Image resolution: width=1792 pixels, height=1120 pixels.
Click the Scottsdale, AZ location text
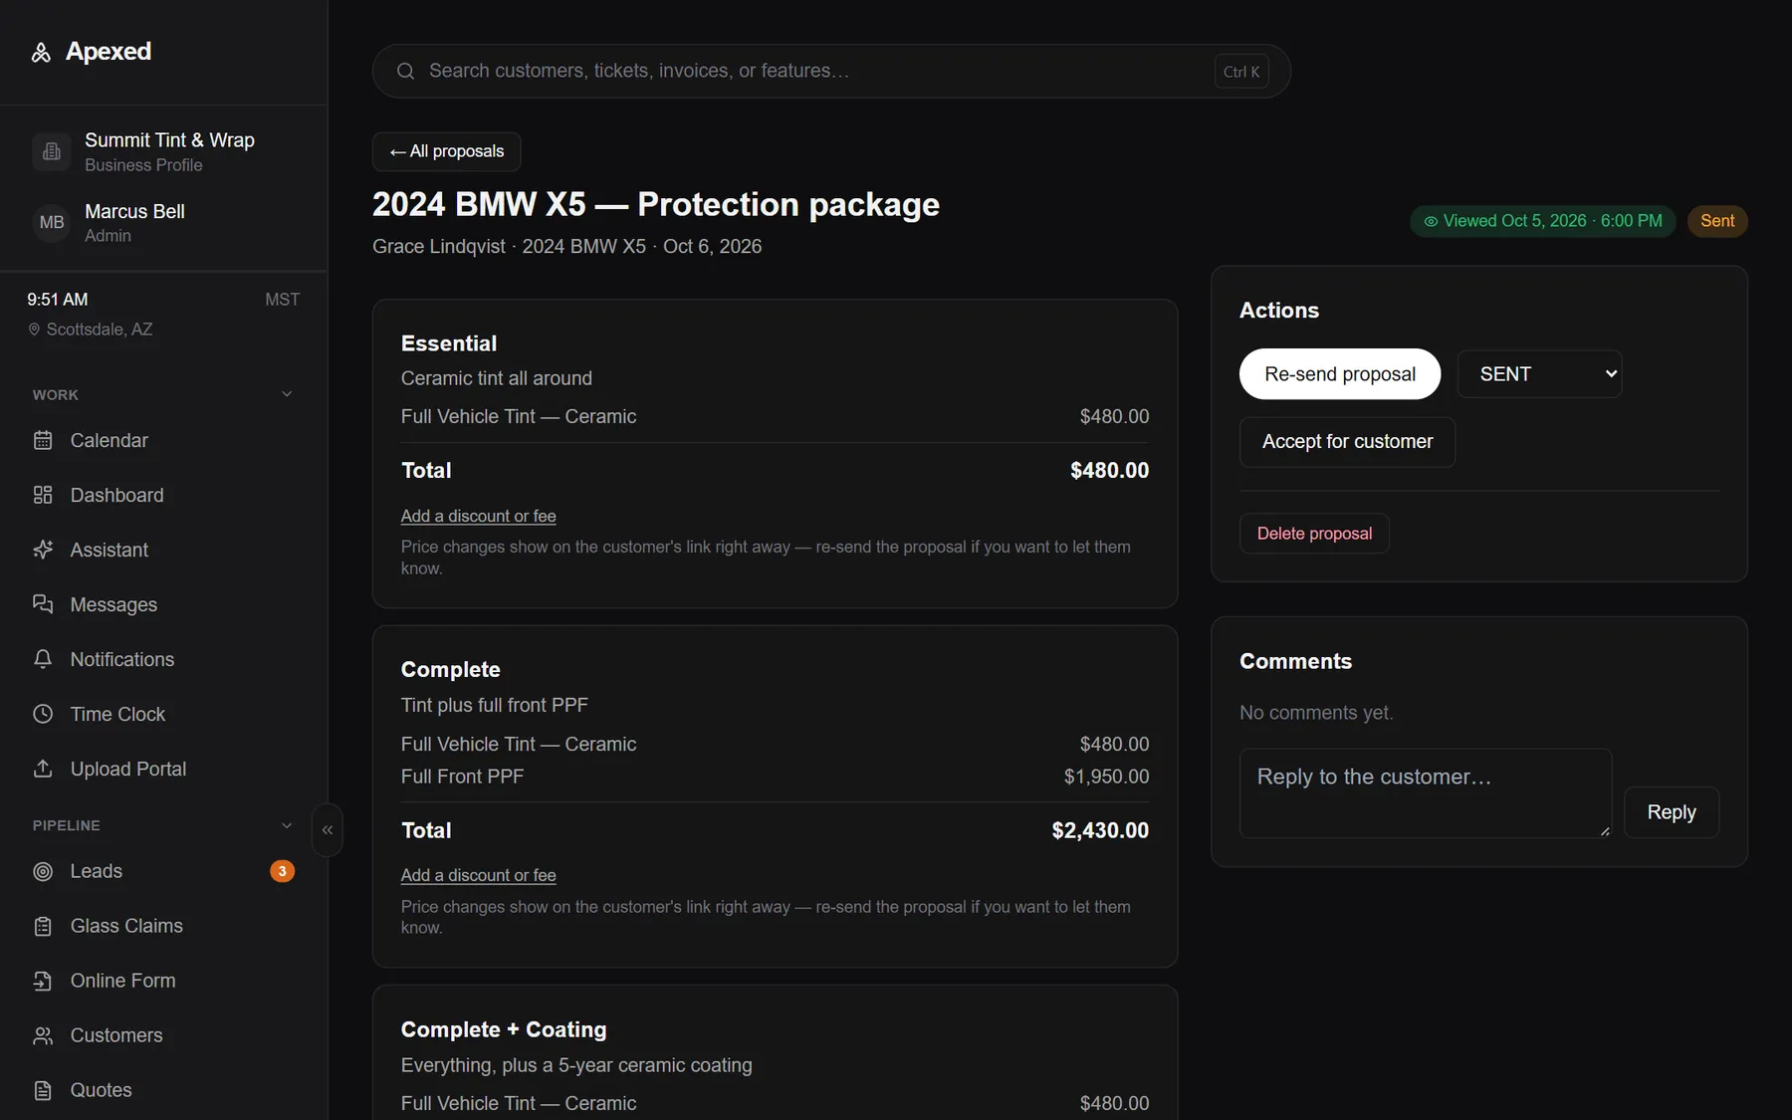[x=100, y=330]
